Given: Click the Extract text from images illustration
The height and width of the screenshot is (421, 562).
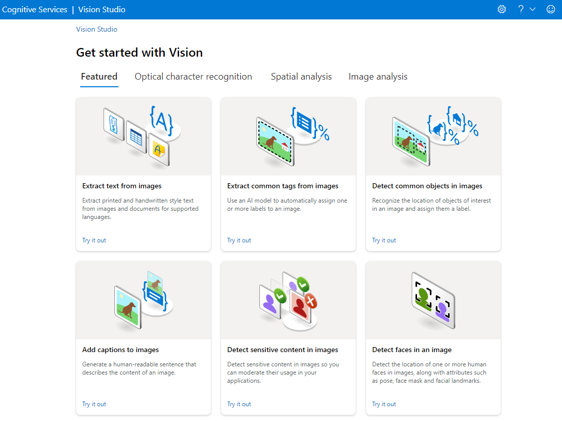Looking at the screenshot, I should [143, 136].
